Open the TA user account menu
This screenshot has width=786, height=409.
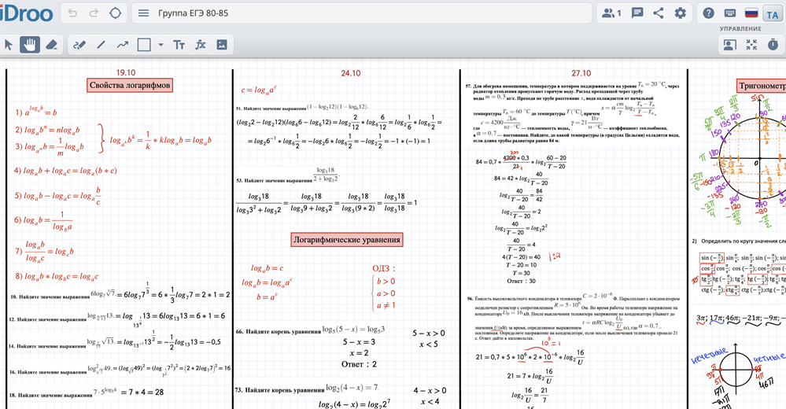click(x=773, y=14)
